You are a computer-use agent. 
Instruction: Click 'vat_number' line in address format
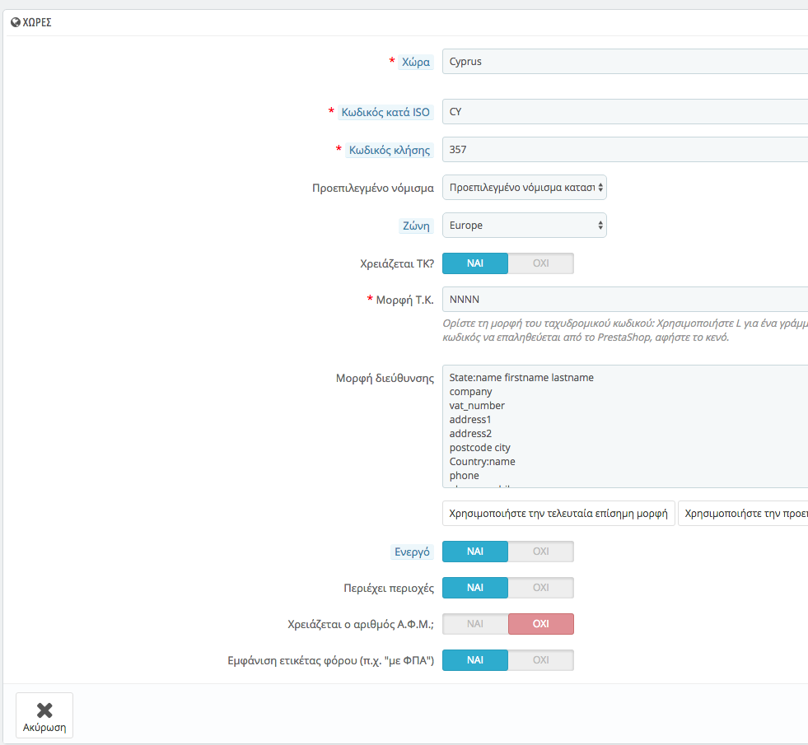[x=477, y=406]
